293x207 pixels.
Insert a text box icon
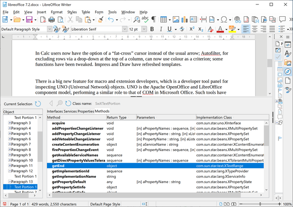193,19
